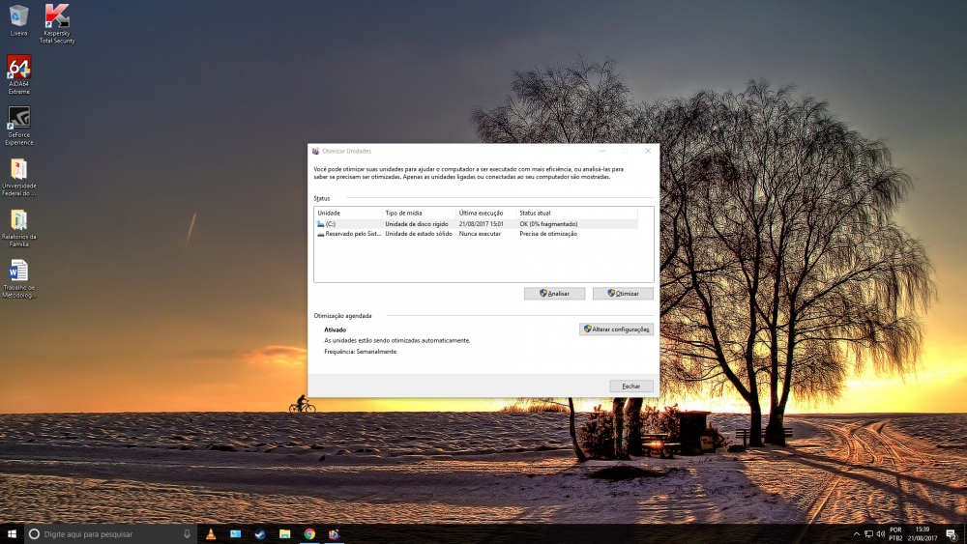The width and height of the screenshot is (967, 544).
Task: Open the Lixeira recycle bin icon
Action: [x=19, y=16]
